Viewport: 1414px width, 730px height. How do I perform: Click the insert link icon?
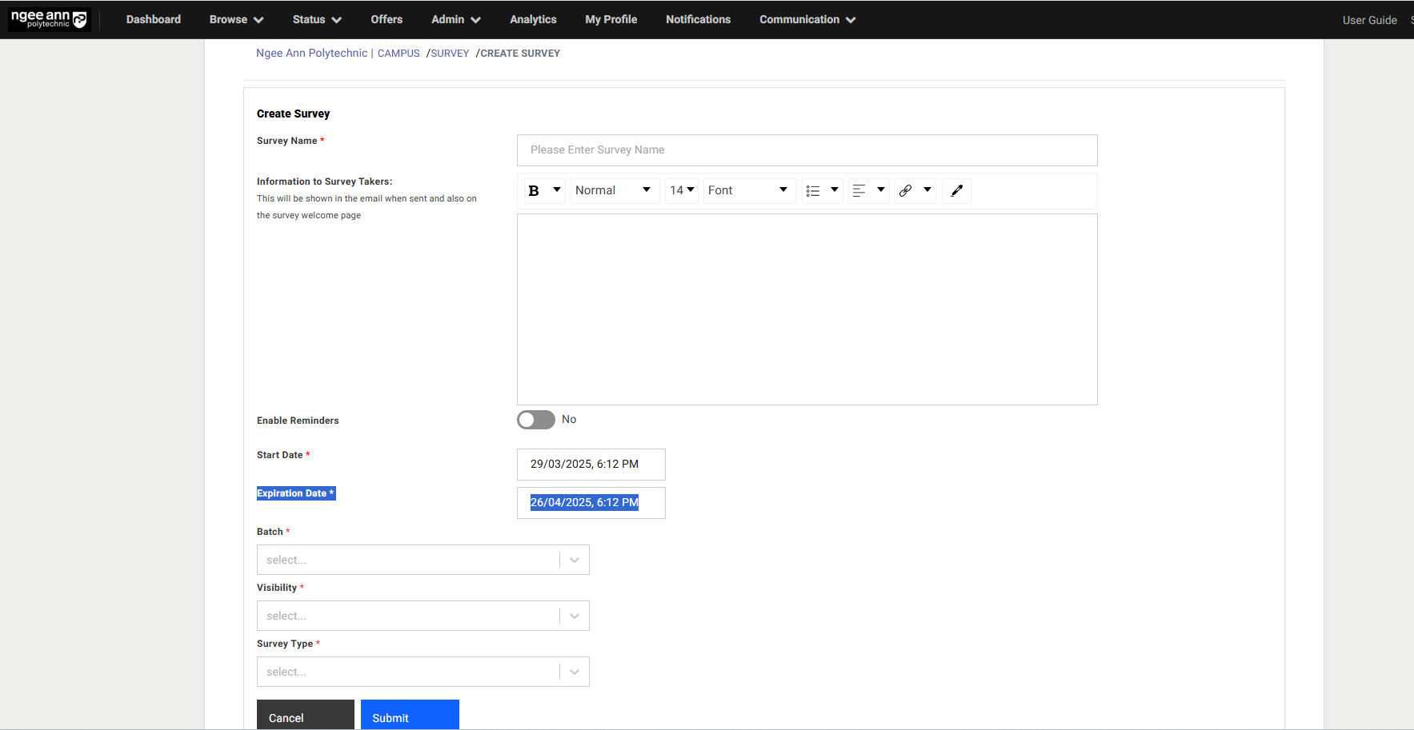click(906, 191)
